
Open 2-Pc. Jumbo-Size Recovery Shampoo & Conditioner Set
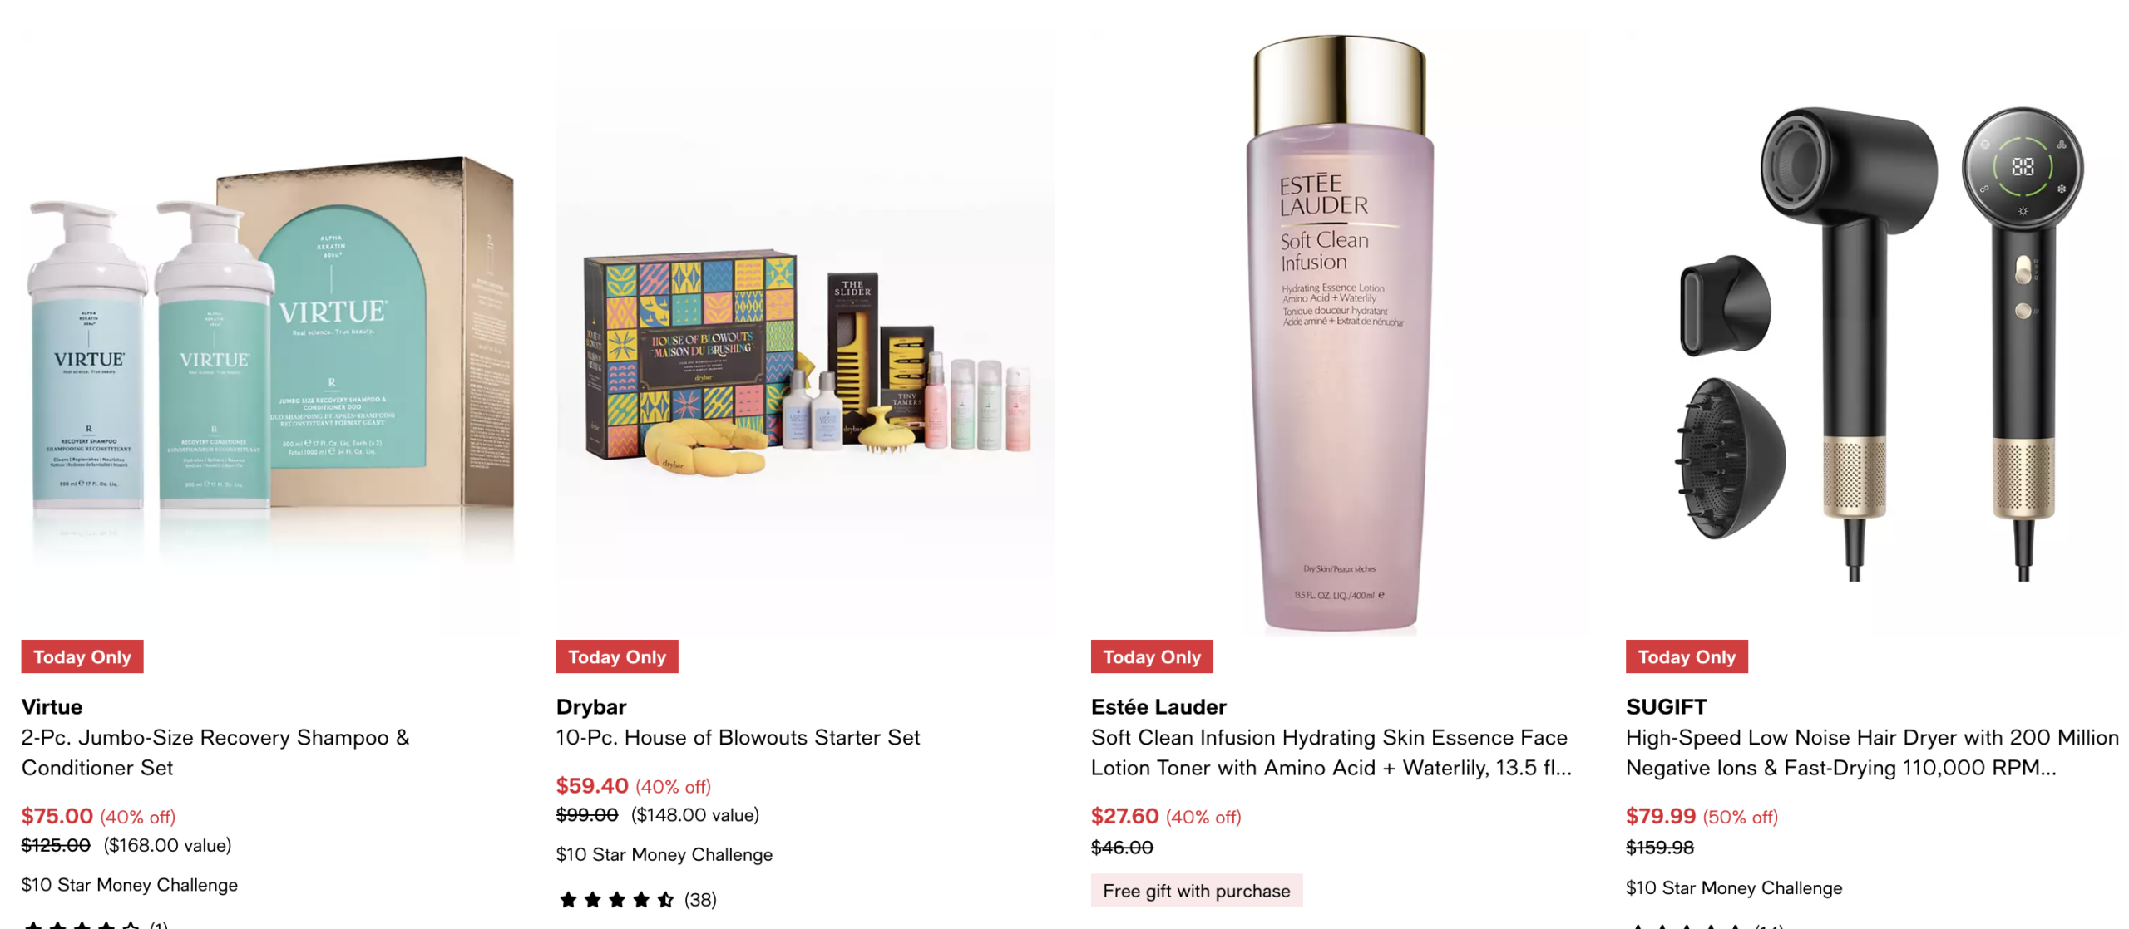215,753
